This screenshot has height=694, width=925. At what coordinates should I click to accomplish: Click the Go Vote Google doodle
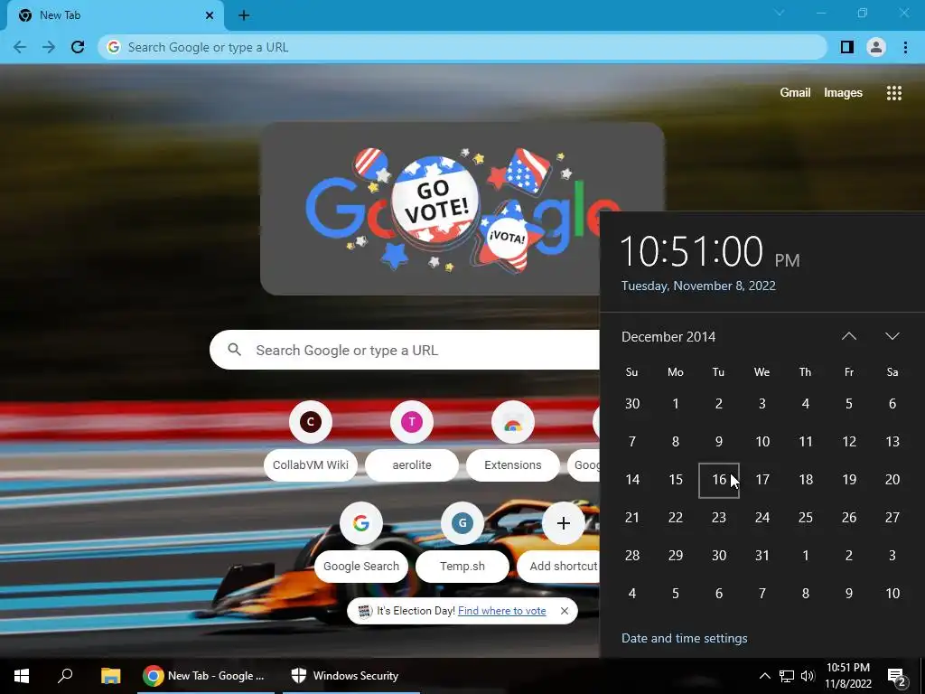[462, 209]
